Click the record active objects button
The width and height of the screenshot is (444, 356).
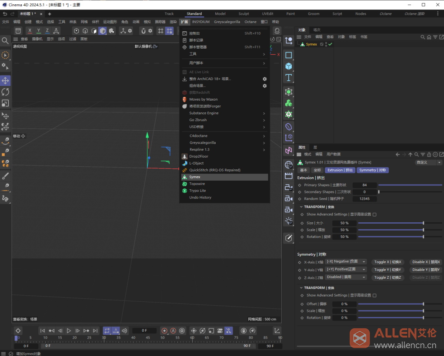[x=164, y=330]
